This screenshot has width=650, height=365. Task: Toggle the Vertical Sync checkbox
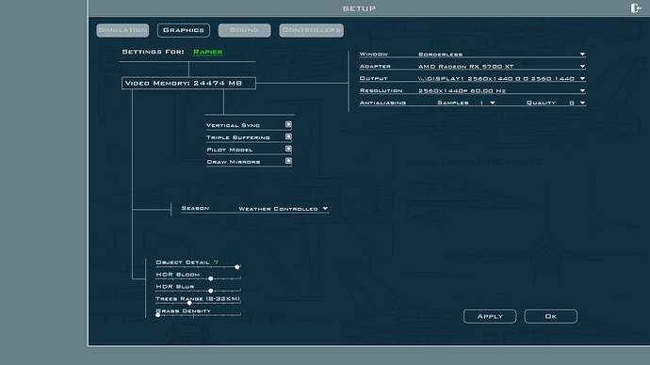coord(288,124)
